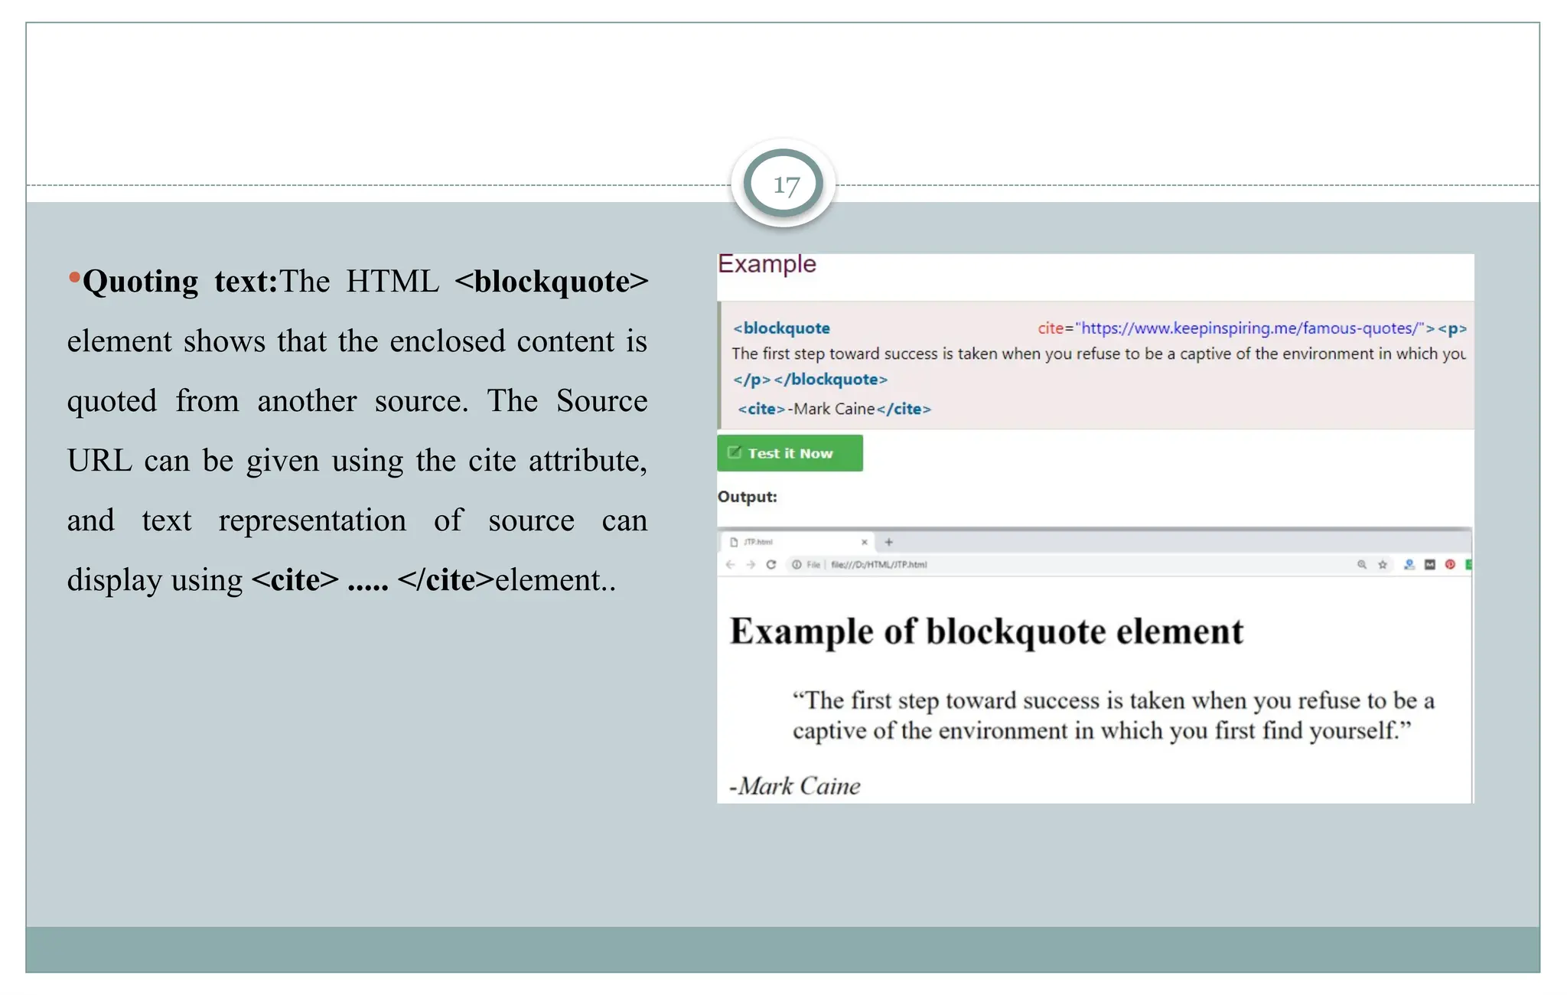Click the keepinspiring.me URL in the code

coord(1249,328)
